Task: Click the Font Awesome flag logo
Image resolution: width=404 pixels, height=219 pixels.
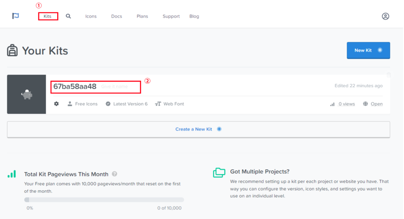Action: tap(15, 16)
